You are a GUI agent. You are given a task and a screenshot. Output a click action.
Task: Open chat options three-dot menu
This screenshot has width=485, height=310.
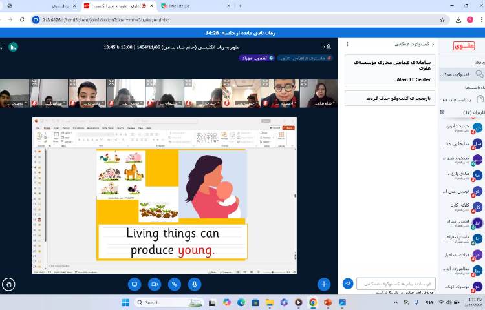coord(347,44)
